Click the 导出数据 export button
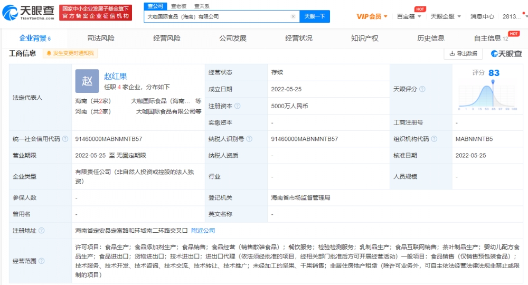Viewport: 528px width, 285px height. click(x=463, y=53)
